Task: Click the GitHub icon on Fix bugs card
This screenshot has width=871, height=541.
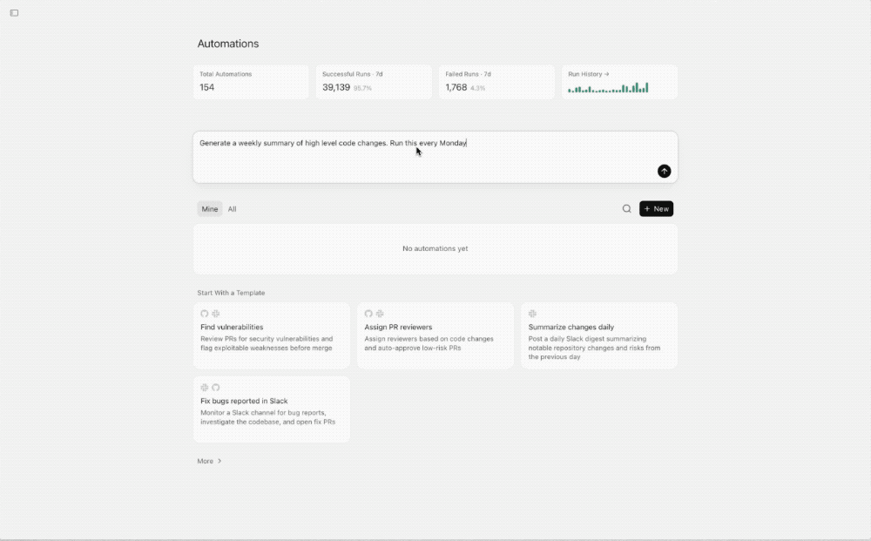Action: 216,387
